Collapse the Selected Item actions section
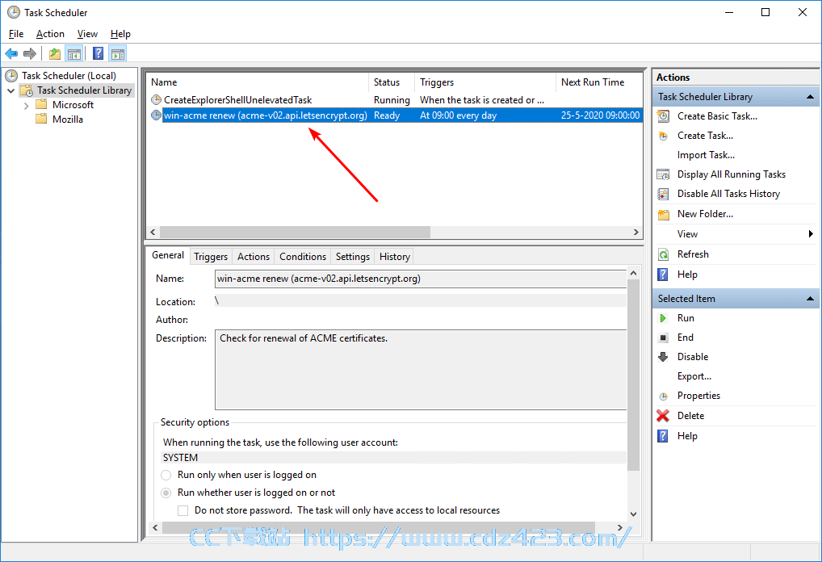This screenshot has height=562, width=822. tap(810, 298)
